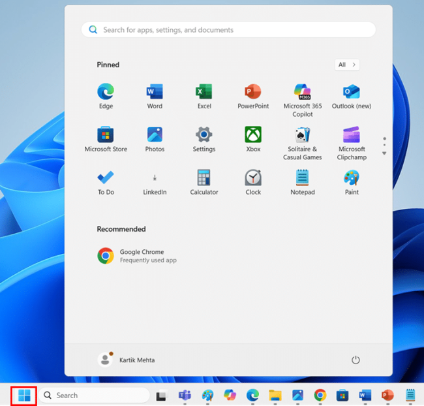The image size is (424, 406).
Task: Open Outlook (new) pinned app
Action: click(352, 96)
